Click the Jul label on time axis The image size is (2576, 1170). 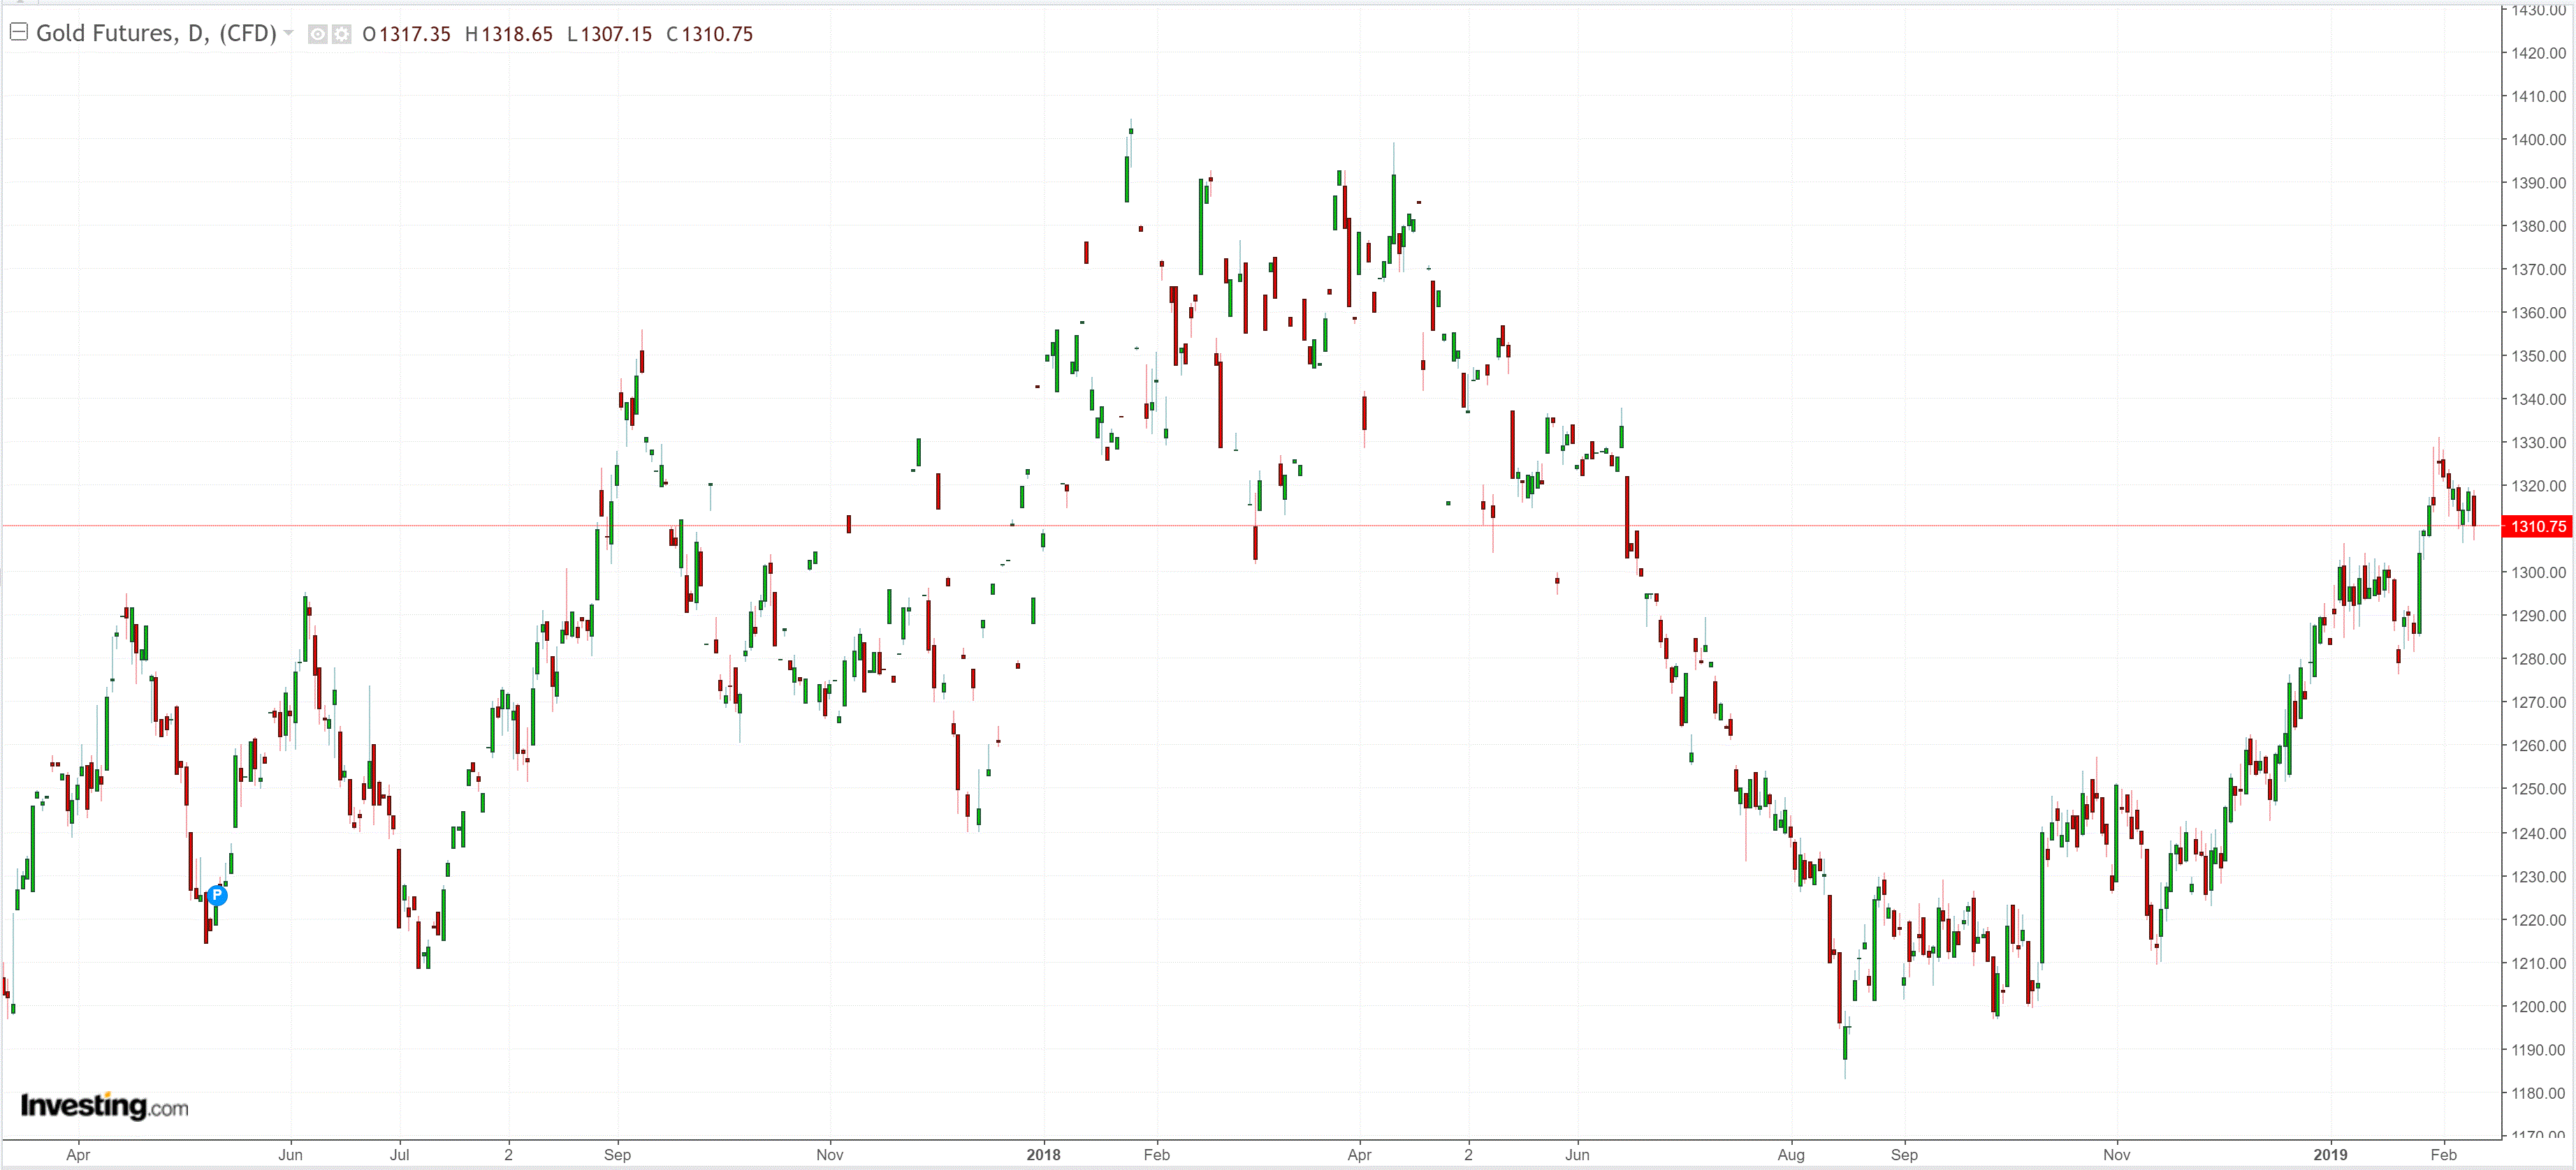[399, 1154]
